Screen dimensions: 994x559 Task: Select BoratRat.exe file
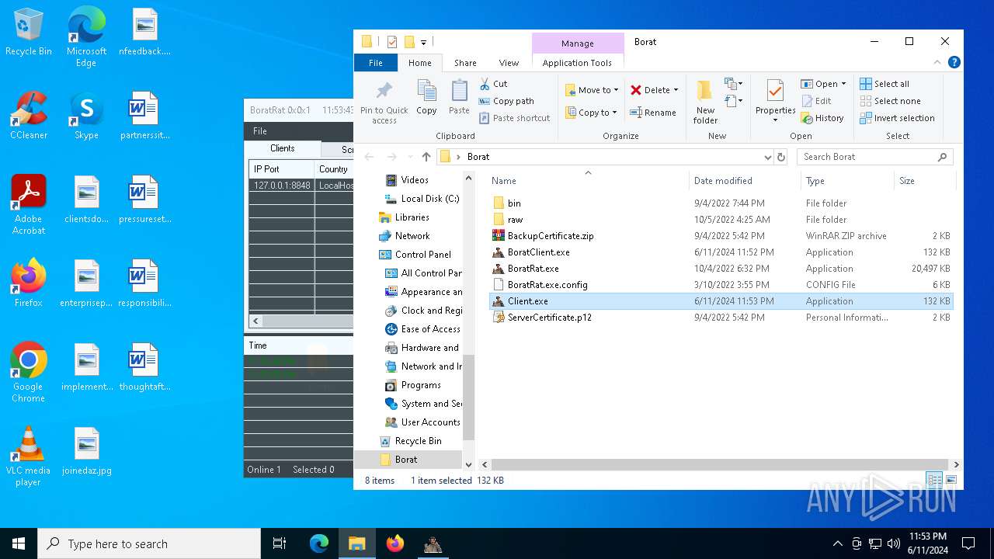[533, 269]
